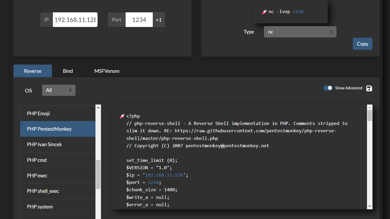This screenshot has height=219, width=390.
Task: Click the rocket icon before the nc listener command
Action: [264, 12]
